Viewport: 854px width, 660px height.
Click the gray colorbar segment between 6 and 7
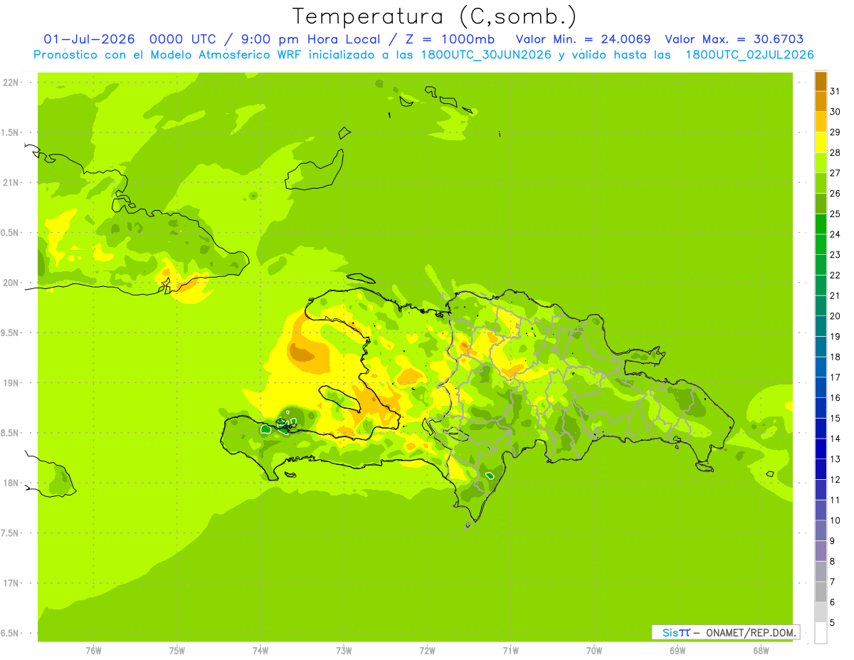pos(821,592)
